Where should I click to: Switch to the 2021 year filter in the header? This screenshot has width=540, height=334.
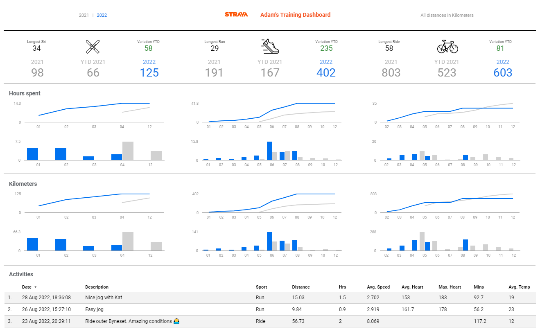pos(84,15)
